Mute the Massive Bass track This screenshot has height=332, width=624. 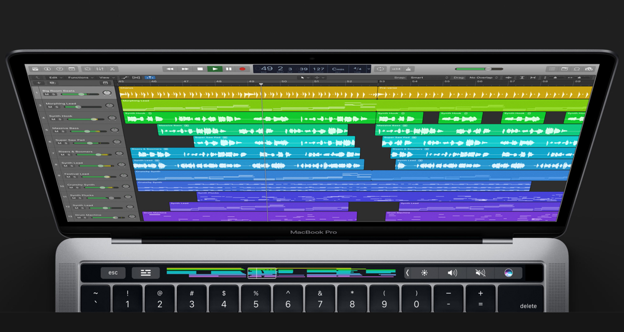click(x=57, y=131)
